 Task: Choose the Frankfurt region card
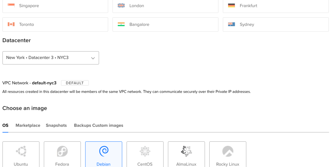point(276,6)
